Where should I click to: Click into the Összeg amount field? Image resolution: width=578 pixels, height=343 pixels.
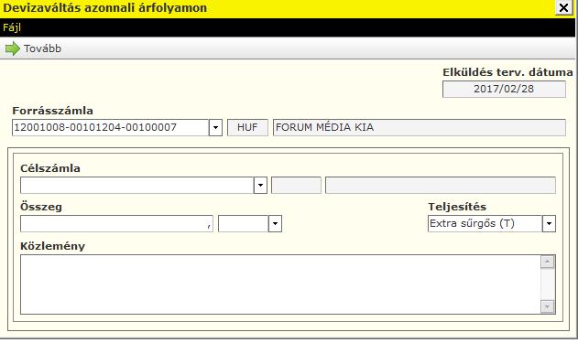(x=116, y=224)
